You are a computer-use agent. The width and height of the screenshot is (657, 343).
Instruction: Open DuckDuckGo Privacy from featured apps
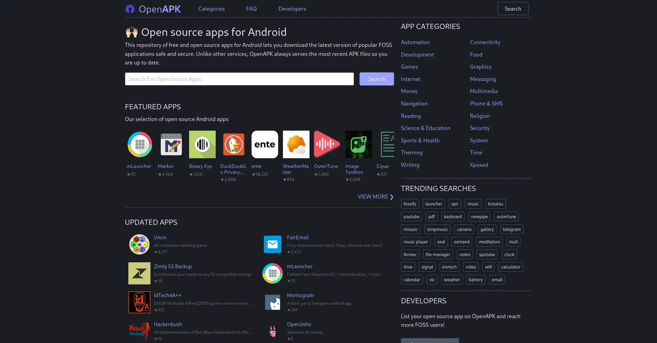tap(233, 144)
